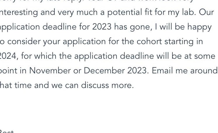The image size is (218, 133).
Task: Click the word "more" ending the paragraph
Action: (x=122, y=86)
